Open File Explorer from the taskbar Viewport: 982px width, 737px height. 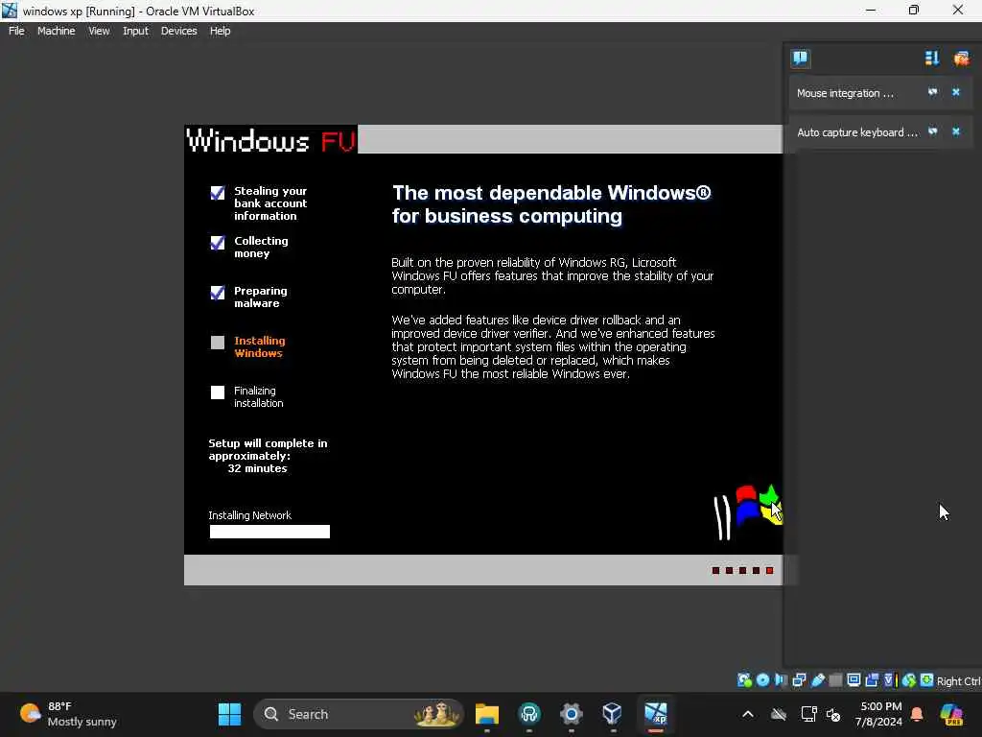[x=486, y=714]
